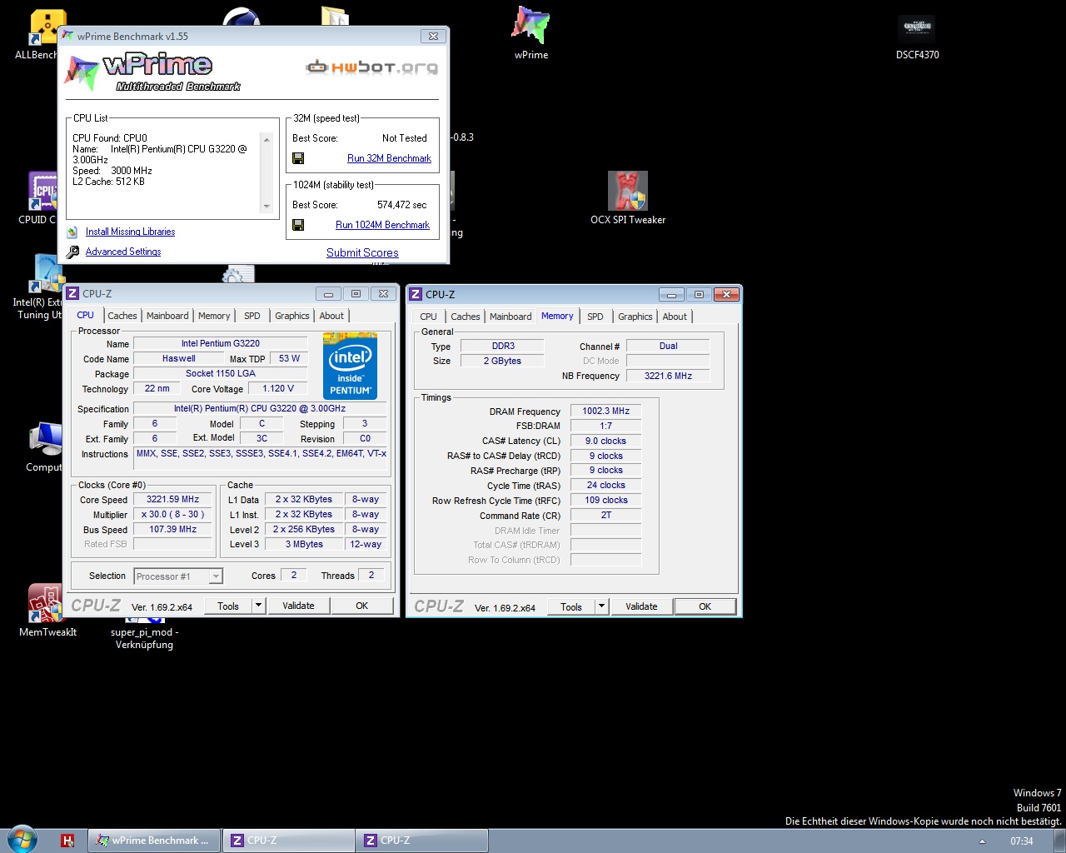Show hidden system tray icons
The width and height of the screenshot is (1066, 853).
pos(982,841)
